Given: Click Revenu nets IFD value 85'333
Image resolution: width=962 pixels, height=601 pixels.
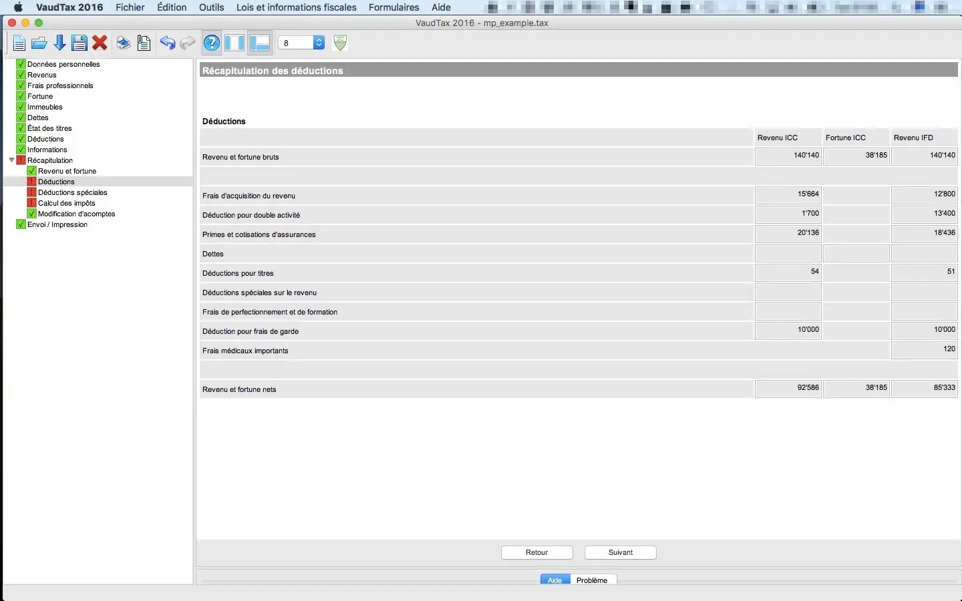Looking at the screenshot, I should [925, 389].
